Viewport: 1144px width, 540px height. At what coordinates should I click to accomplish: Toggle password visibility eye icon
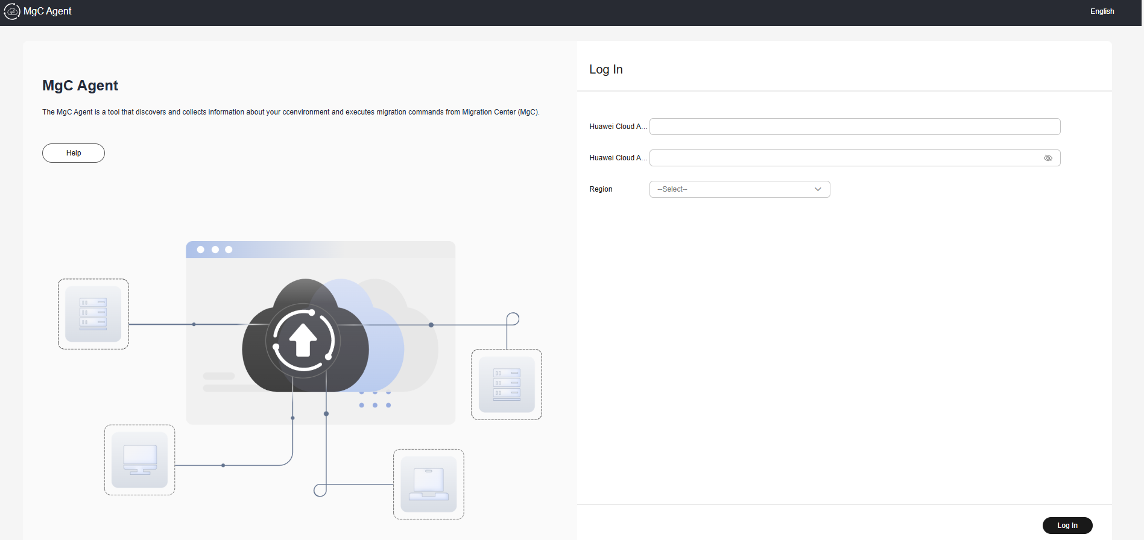pyautogui.click(x=1048, y=158)
